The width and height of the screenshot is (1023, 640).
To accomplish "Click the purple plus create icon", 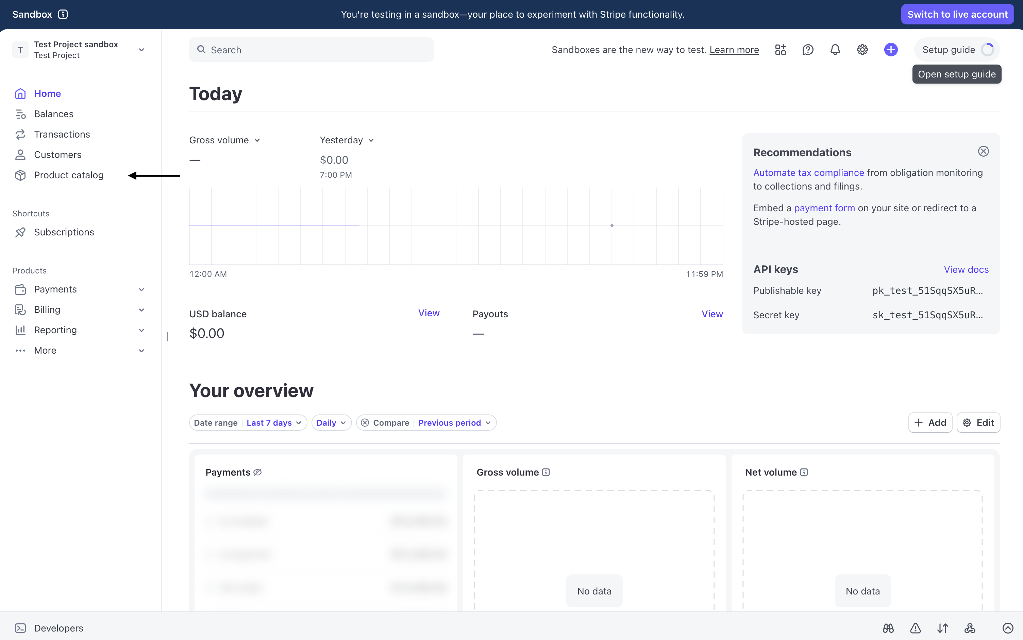I will [890, 50].
